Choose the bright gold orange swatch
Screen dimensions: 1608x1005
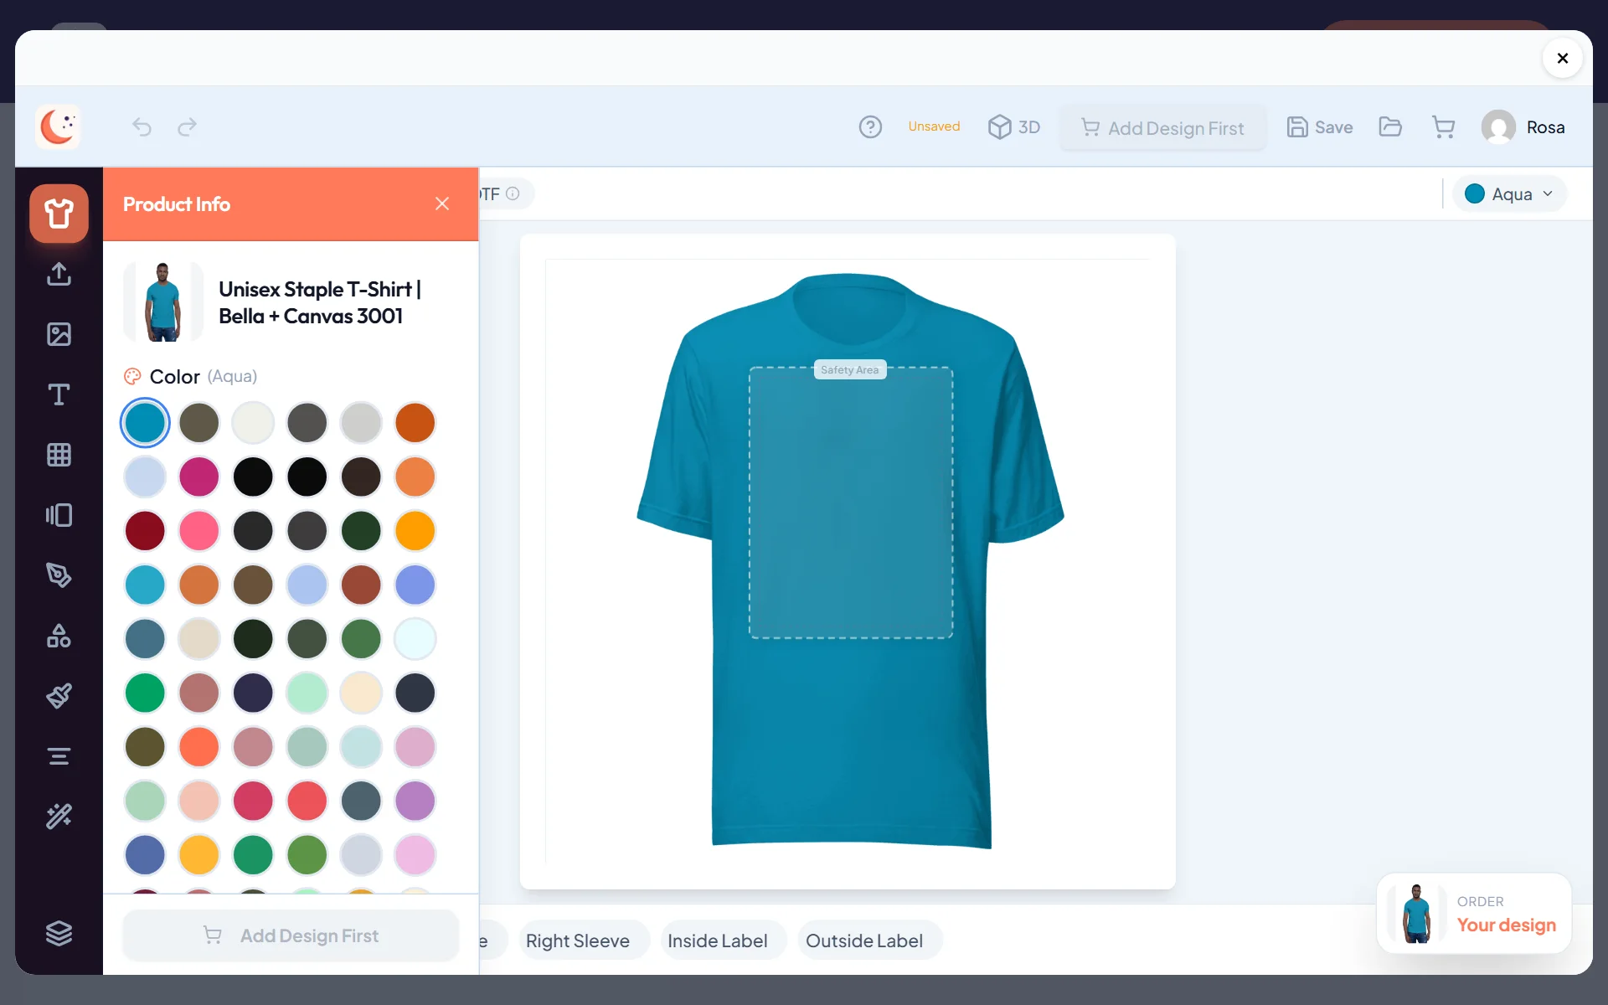pyautogui.click(x=415, y=531)
